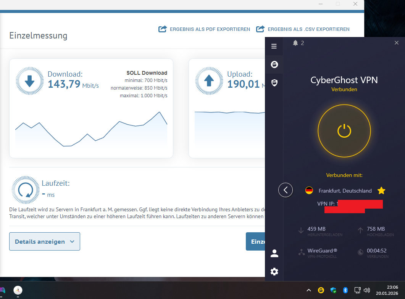Click the German flag icon

tap(309, 191)
